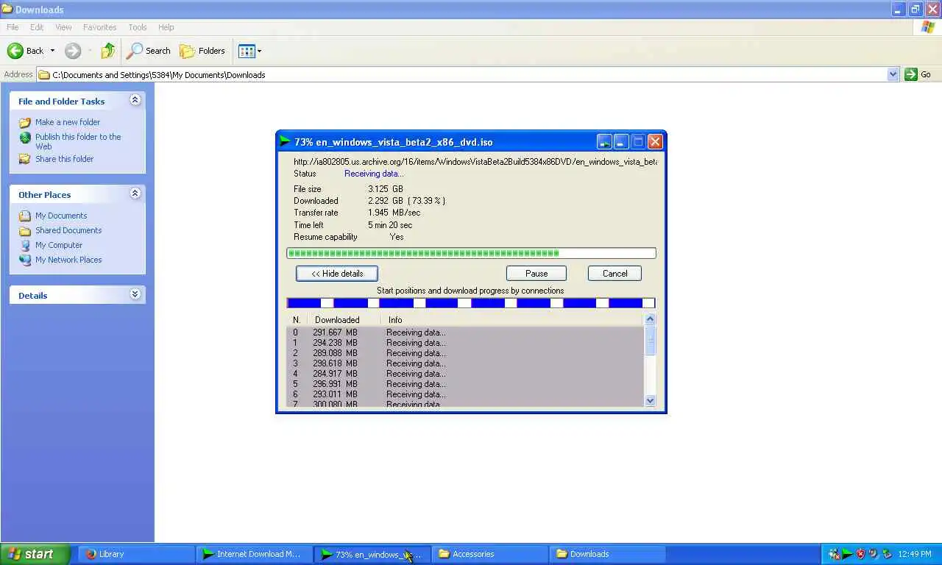This screenshot has width=942, height=565.
Task: Click the Windows flag logo throbber
Action: click(928, 27)
